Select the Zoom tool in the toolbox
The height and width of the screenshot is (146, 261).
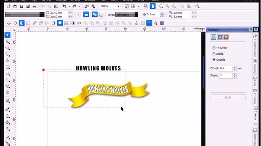[7, 48]
